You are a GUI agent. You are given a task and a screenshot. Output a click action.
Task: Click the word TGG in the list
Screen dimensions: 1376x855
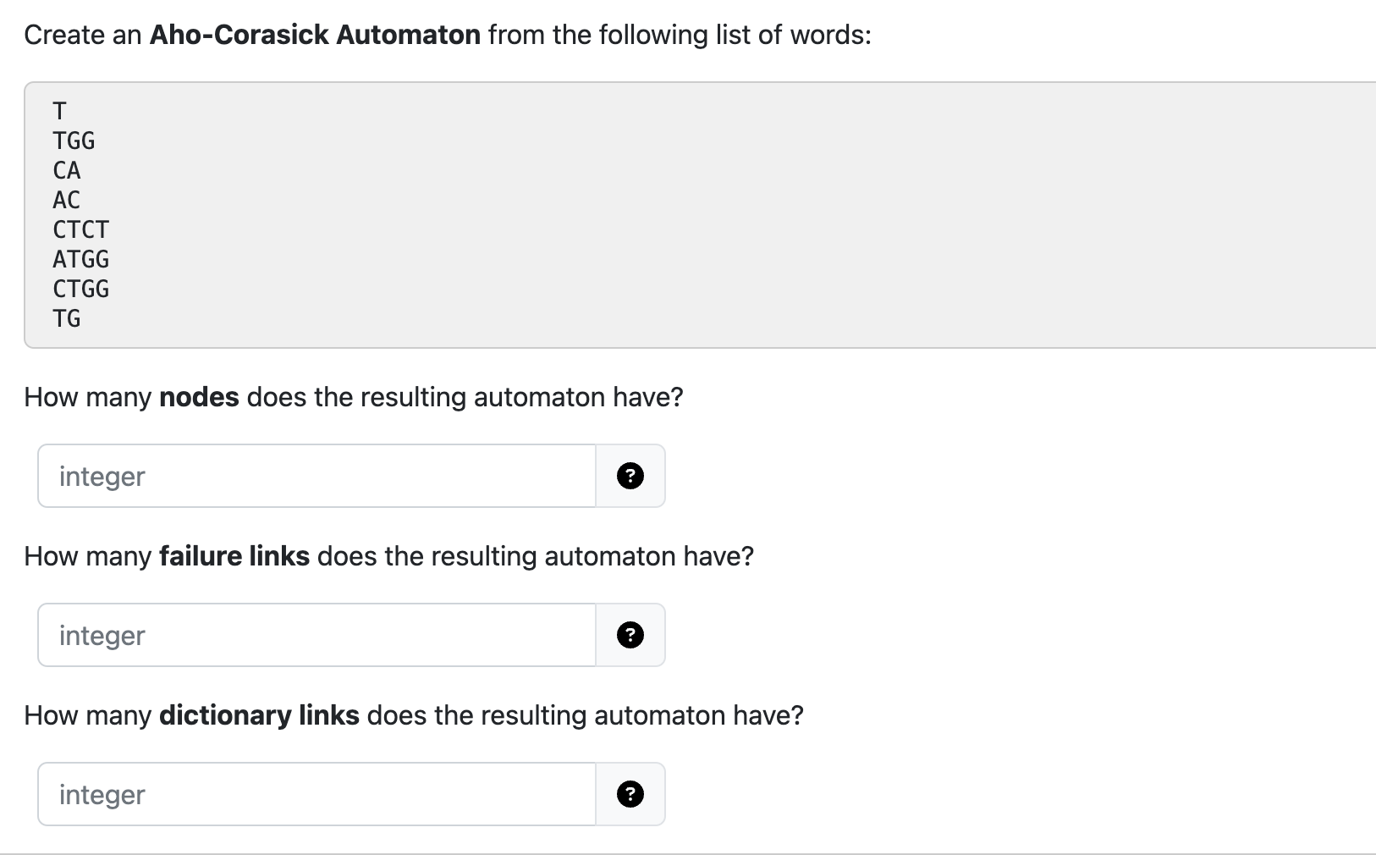(74, 141)
